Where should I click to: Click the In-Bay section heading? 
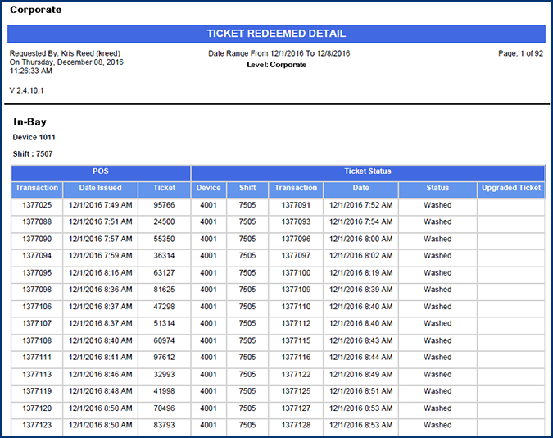[x=29, y=121]
